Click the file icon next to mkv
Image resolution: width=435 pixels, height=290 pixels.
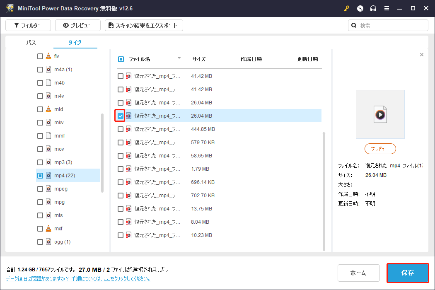(x=48, y=122)
